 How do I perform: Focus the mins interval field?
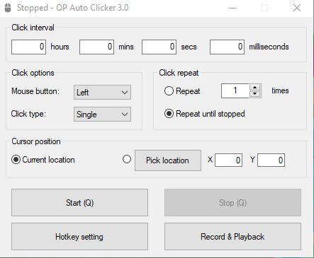point(96,47)
